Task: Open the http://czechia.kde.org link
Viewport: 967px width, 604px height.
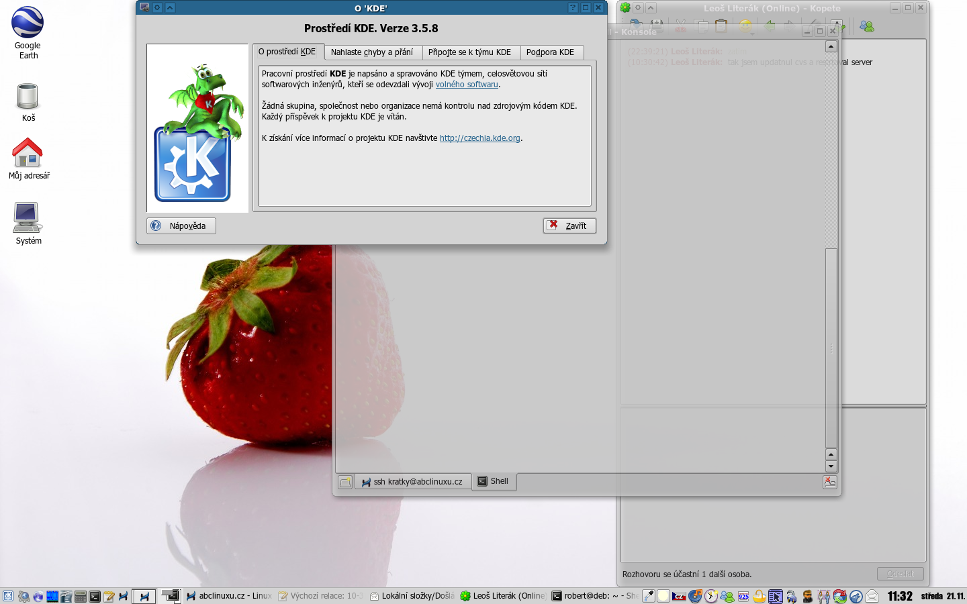Action: point(480,138)
